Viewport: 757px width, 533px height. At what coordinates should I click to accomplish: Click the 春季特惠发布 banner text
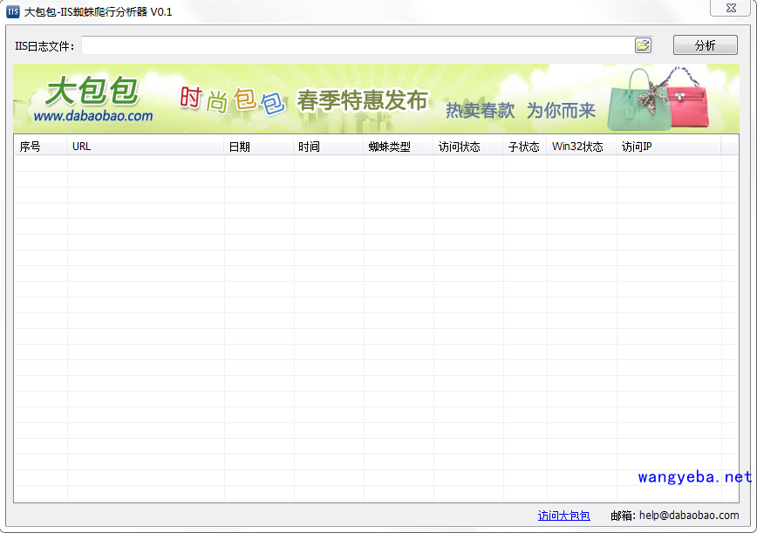click(x=362, y=101)
